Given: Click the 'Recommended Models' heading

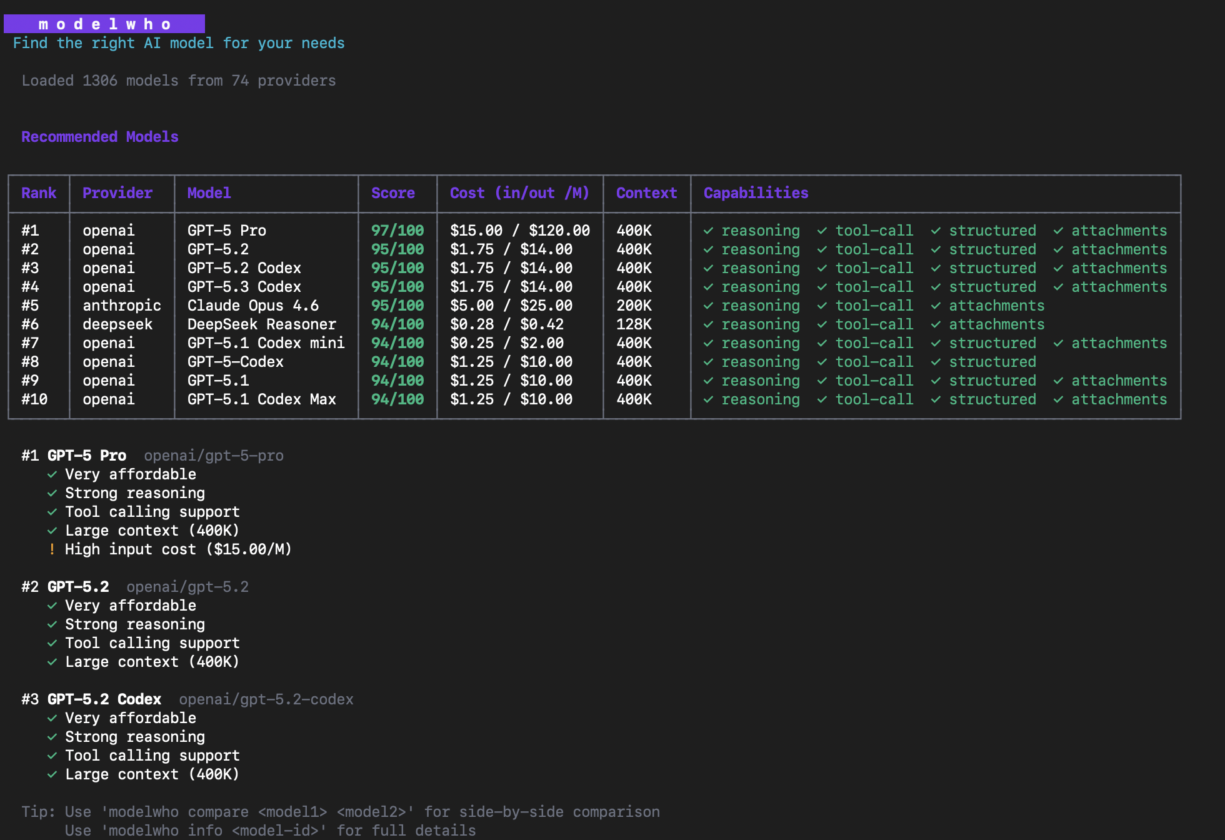Looking at the screenshot, I should (x=100, y=137).
